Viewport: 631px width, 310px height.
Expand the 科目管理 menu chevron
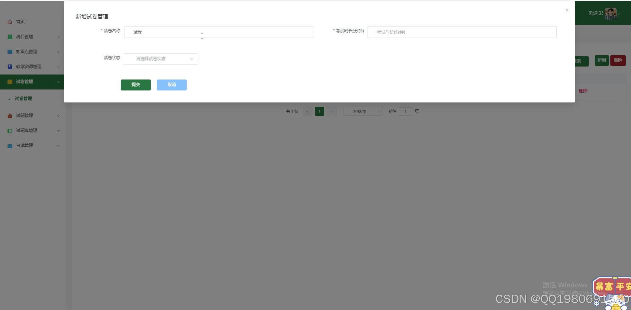pyautogui.click(x=58, y=37)
